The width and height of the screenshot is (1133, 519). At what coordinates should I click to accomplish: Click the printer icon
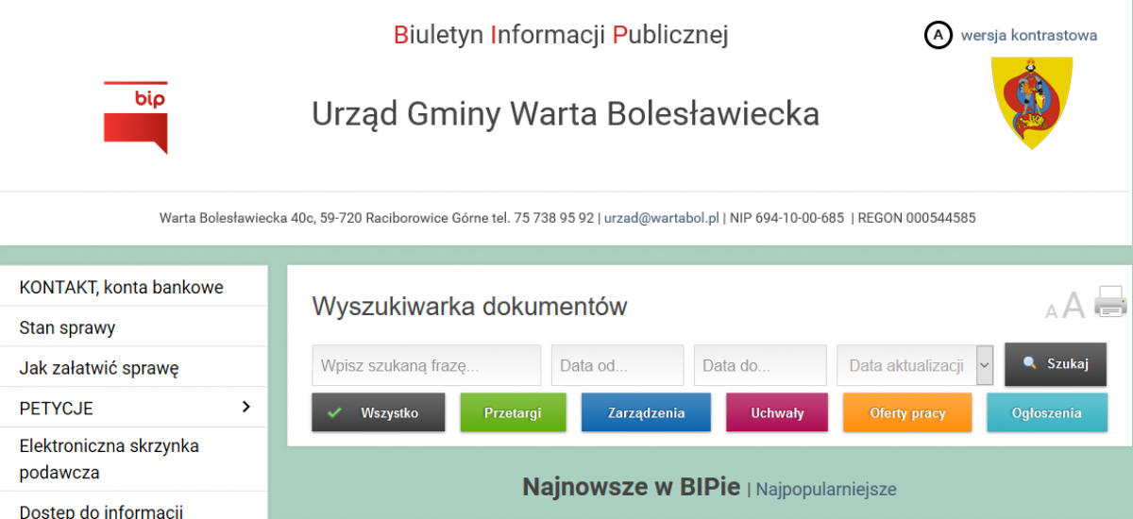1110,303
